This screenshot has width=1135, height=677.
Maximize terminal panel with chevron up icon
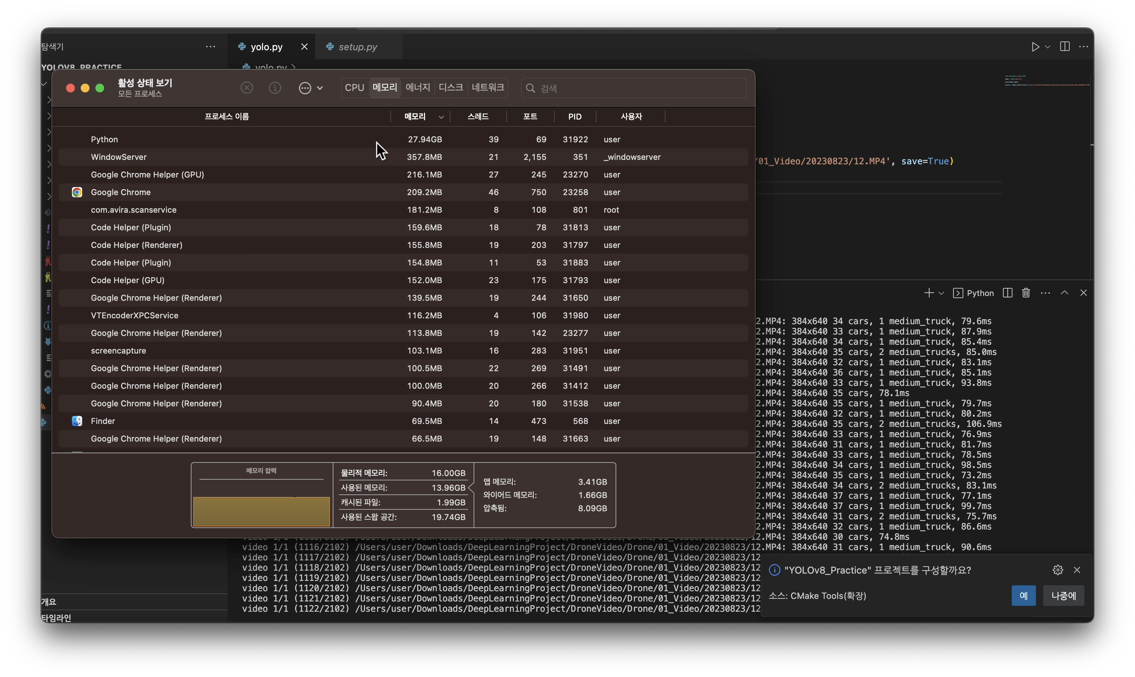pyautogui.click(x=1064, y=293)
